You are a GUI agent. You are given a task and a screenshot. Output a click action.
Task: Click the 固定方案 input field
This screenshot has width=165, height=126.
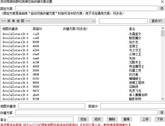(x=86, y=8)
